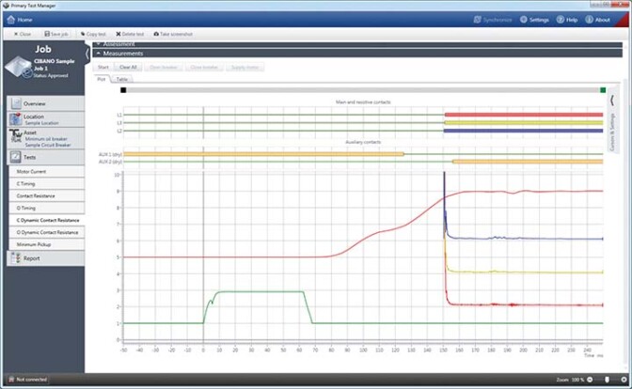Image resolution: width=632 pixels, height=389 pixels.
Task: Close the job via the Close toolbar button
Action: click(23, 34)
